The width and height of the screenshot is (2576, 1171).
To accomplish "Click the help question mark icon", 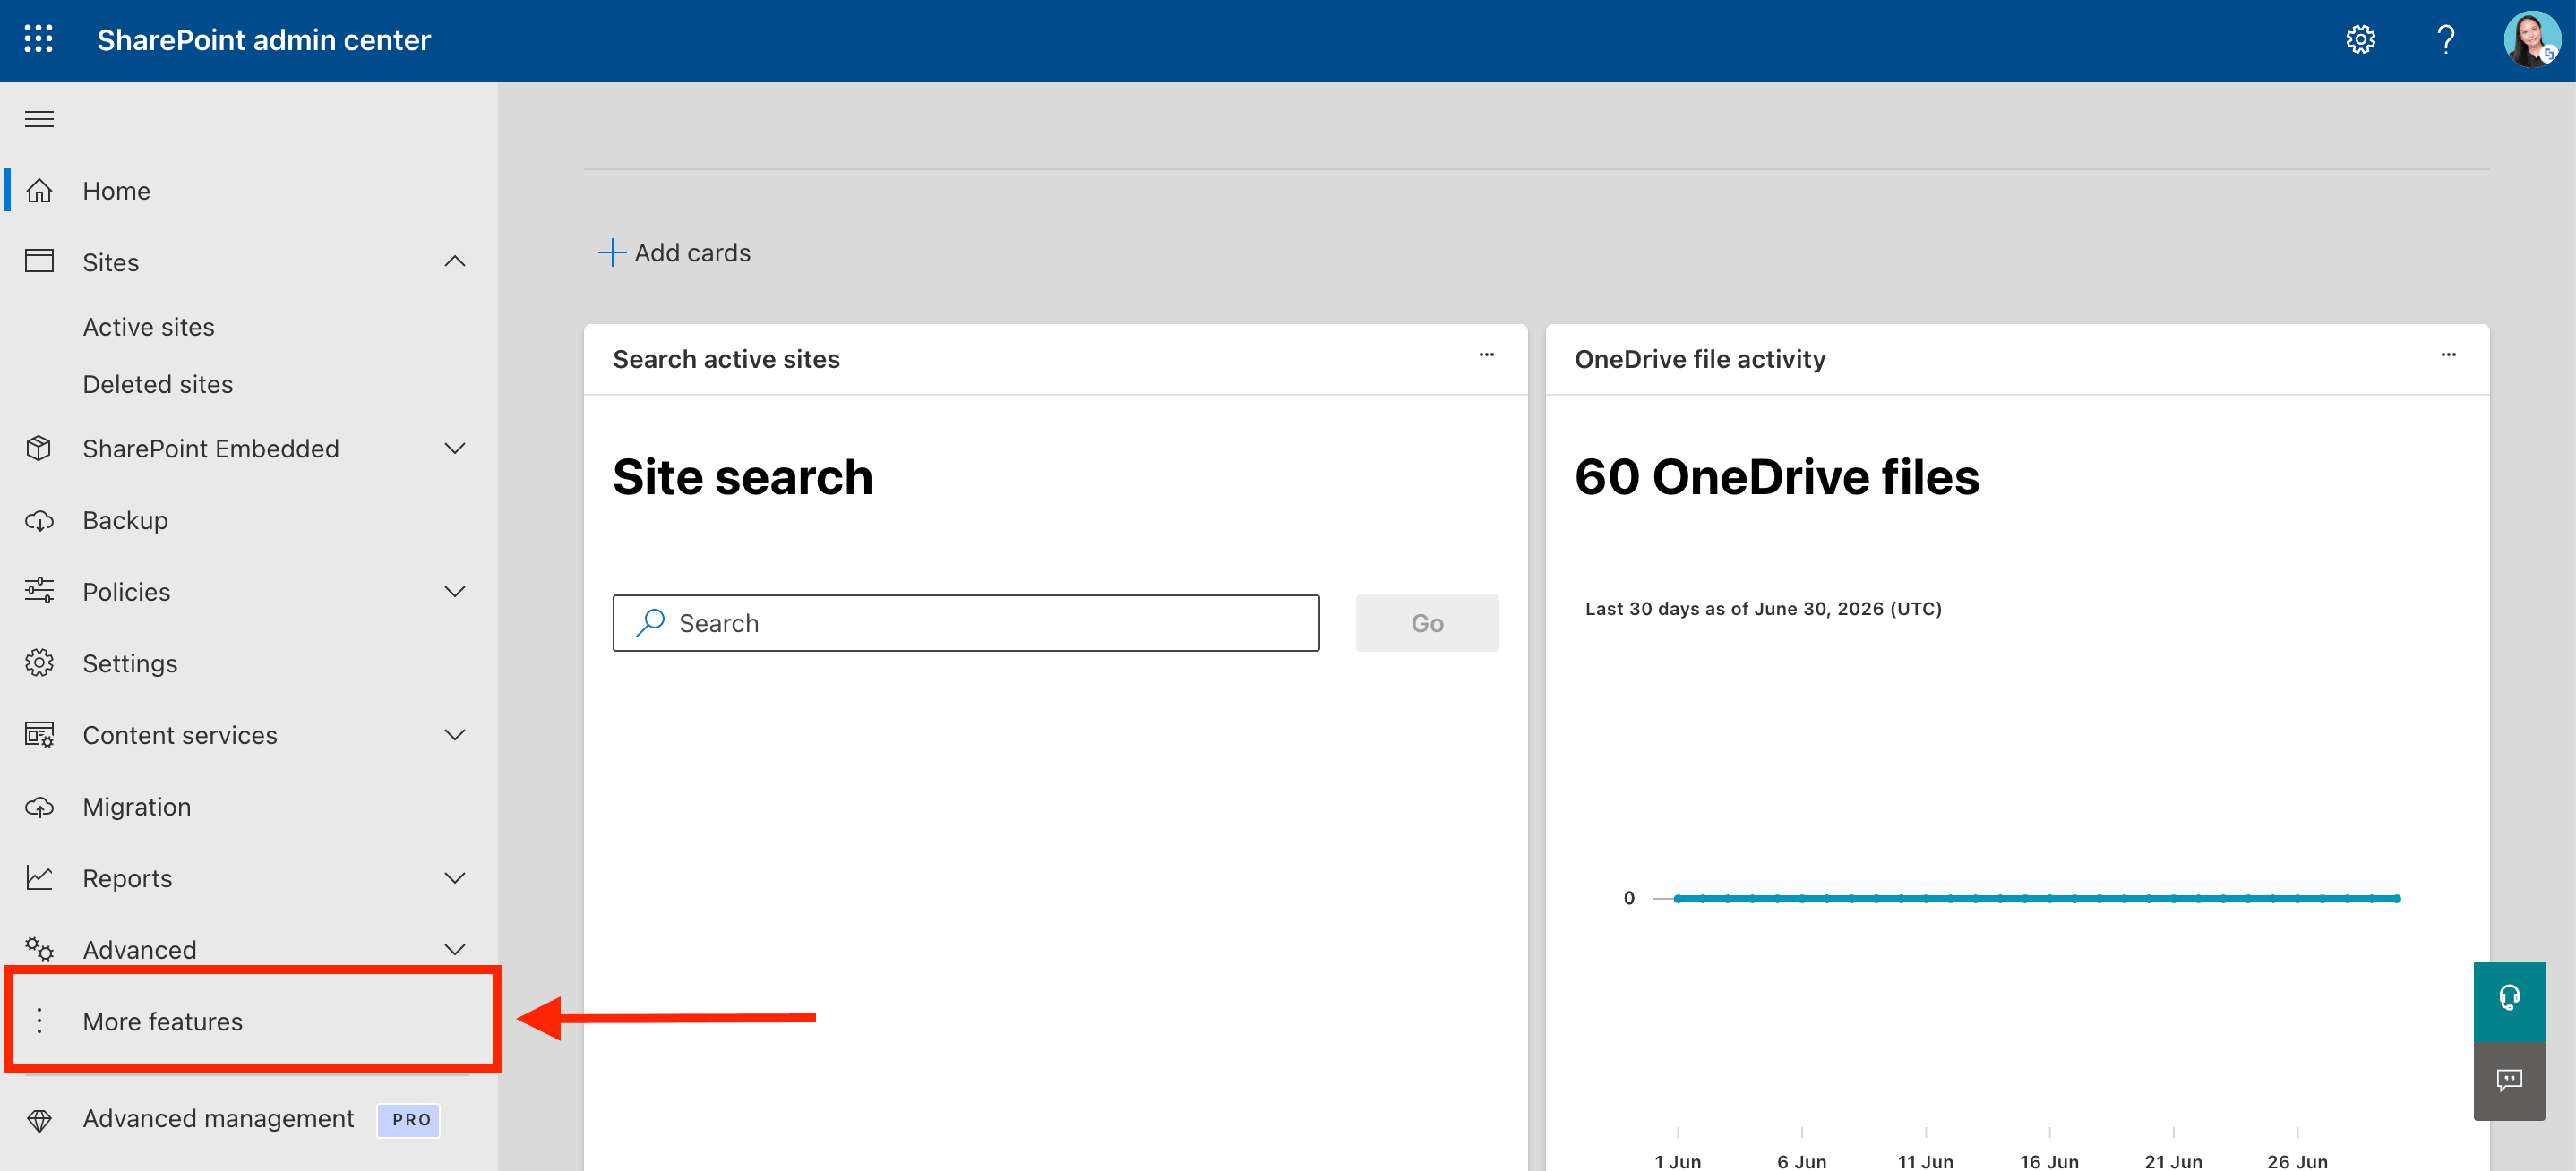I will click(x=2445, y=40).
